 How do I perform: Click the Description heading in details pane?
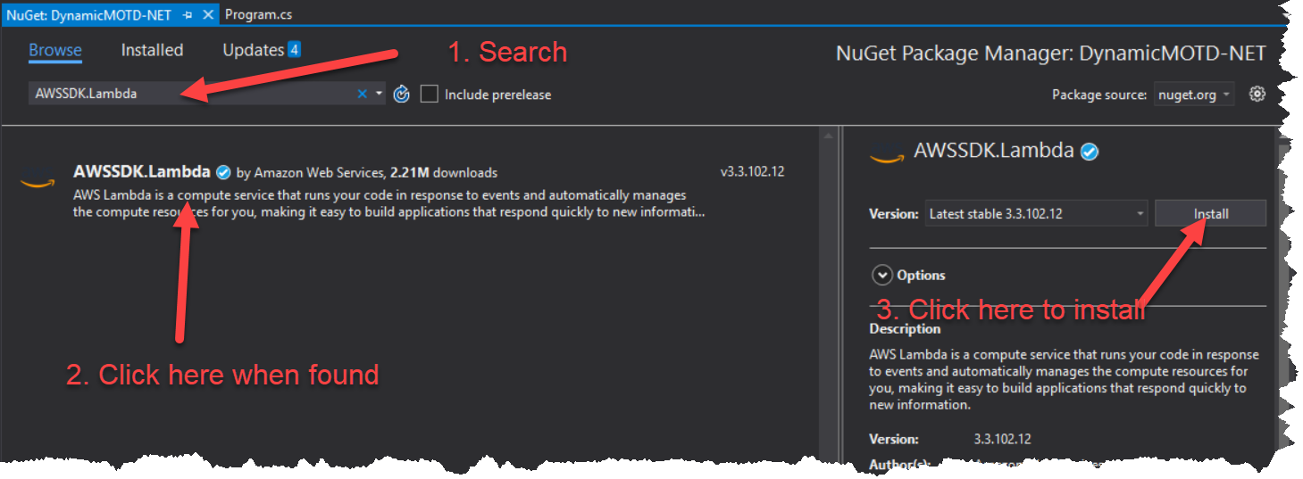pyautogui.click(x=905, y=328)
